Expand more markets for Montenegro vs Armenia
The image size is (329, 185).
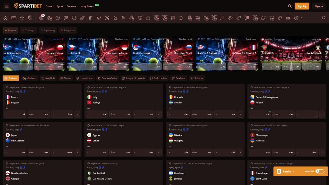(322, 152)
